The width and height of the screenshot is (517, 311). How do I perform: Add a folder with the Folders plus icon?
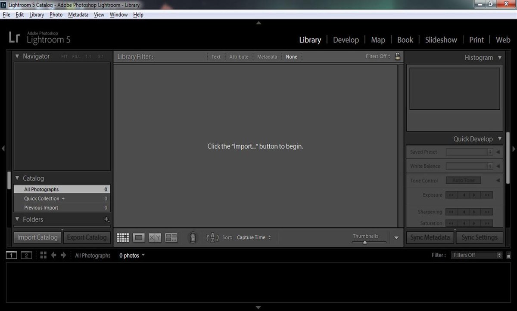click(106, 219)
